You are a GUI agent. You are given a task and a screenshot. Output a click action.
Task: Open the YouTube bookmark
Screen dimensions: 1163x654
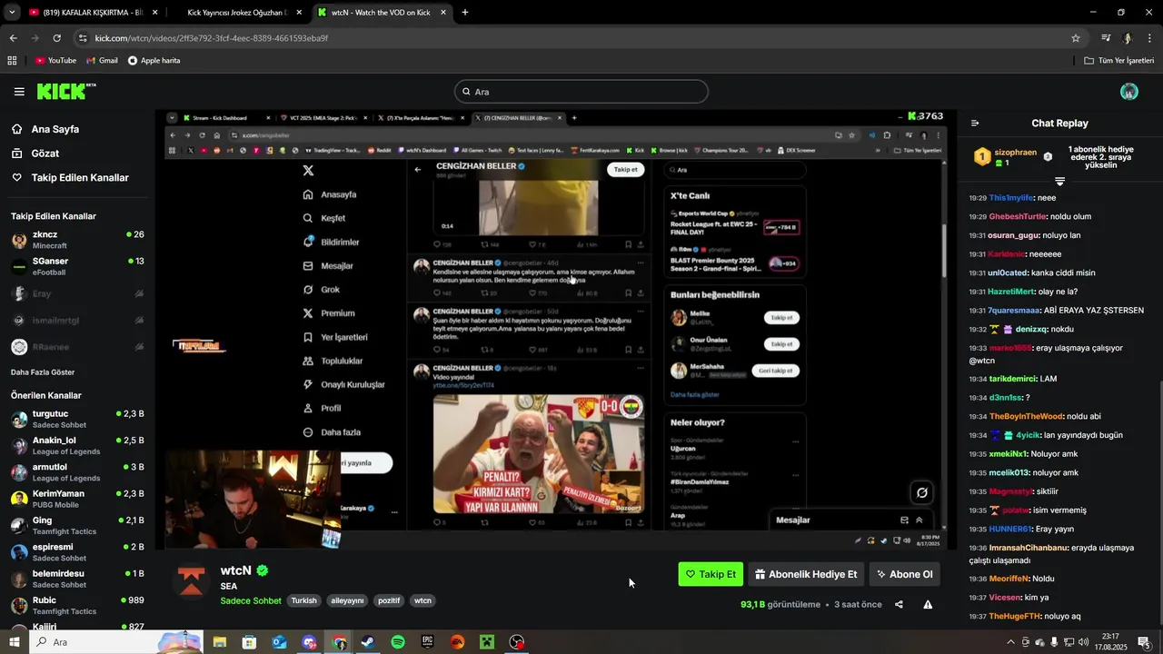tap(55, 61)
